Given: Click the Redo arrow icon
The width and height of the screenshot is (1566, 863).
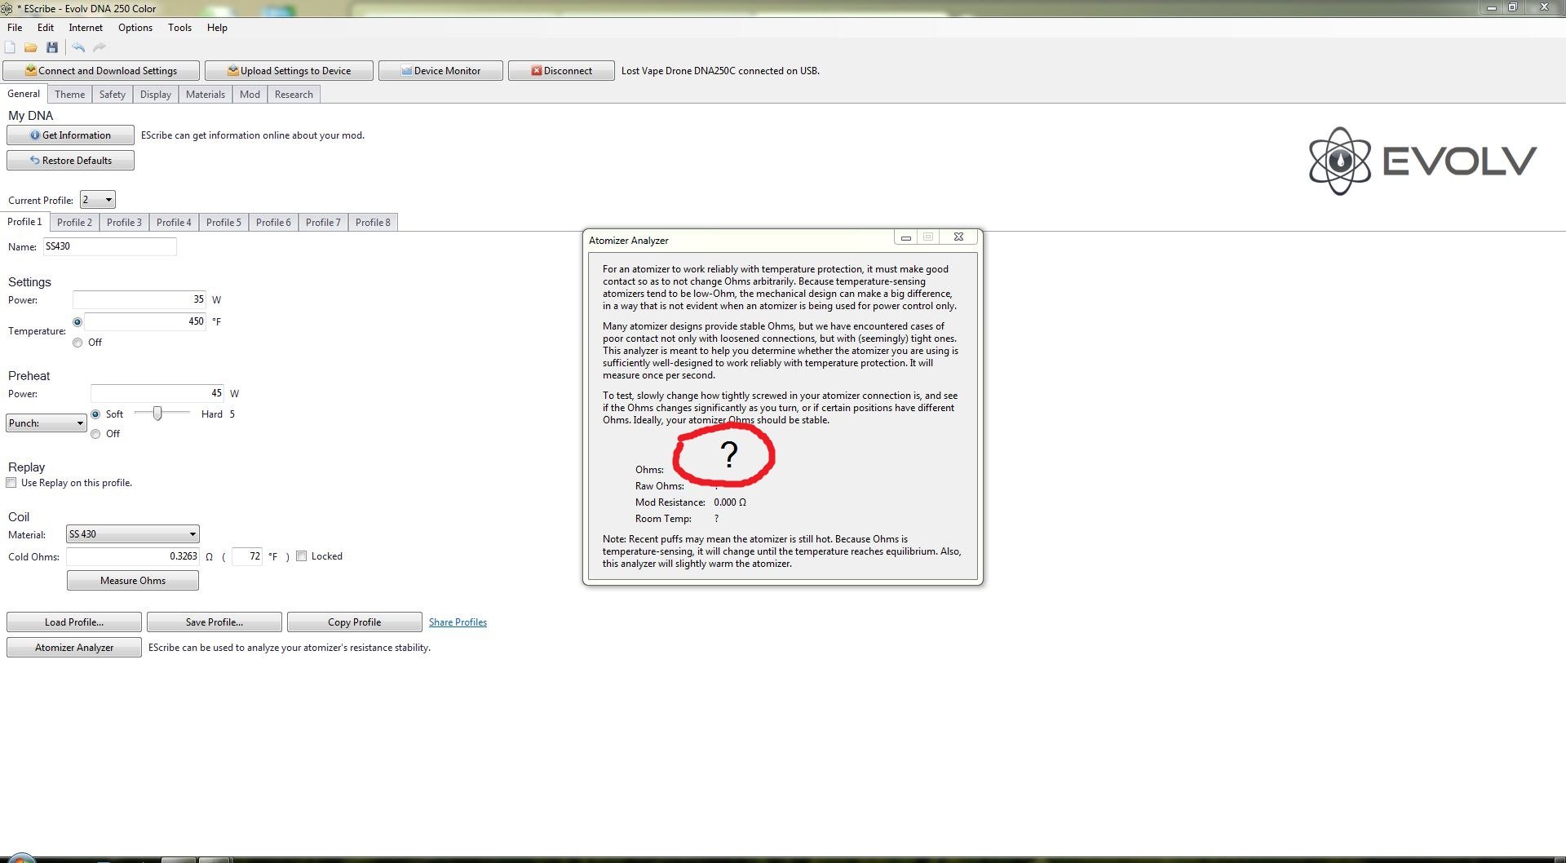Looking at the screenshot, I should pos(100,47).
